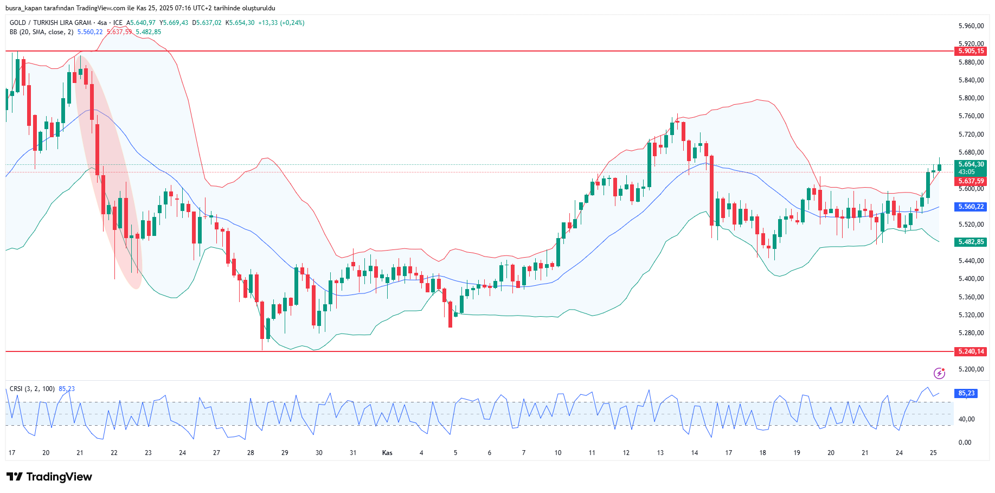Click date 25 on the time axis
Image resolution: width=995 pixels, height=493 pixels.
933,453
